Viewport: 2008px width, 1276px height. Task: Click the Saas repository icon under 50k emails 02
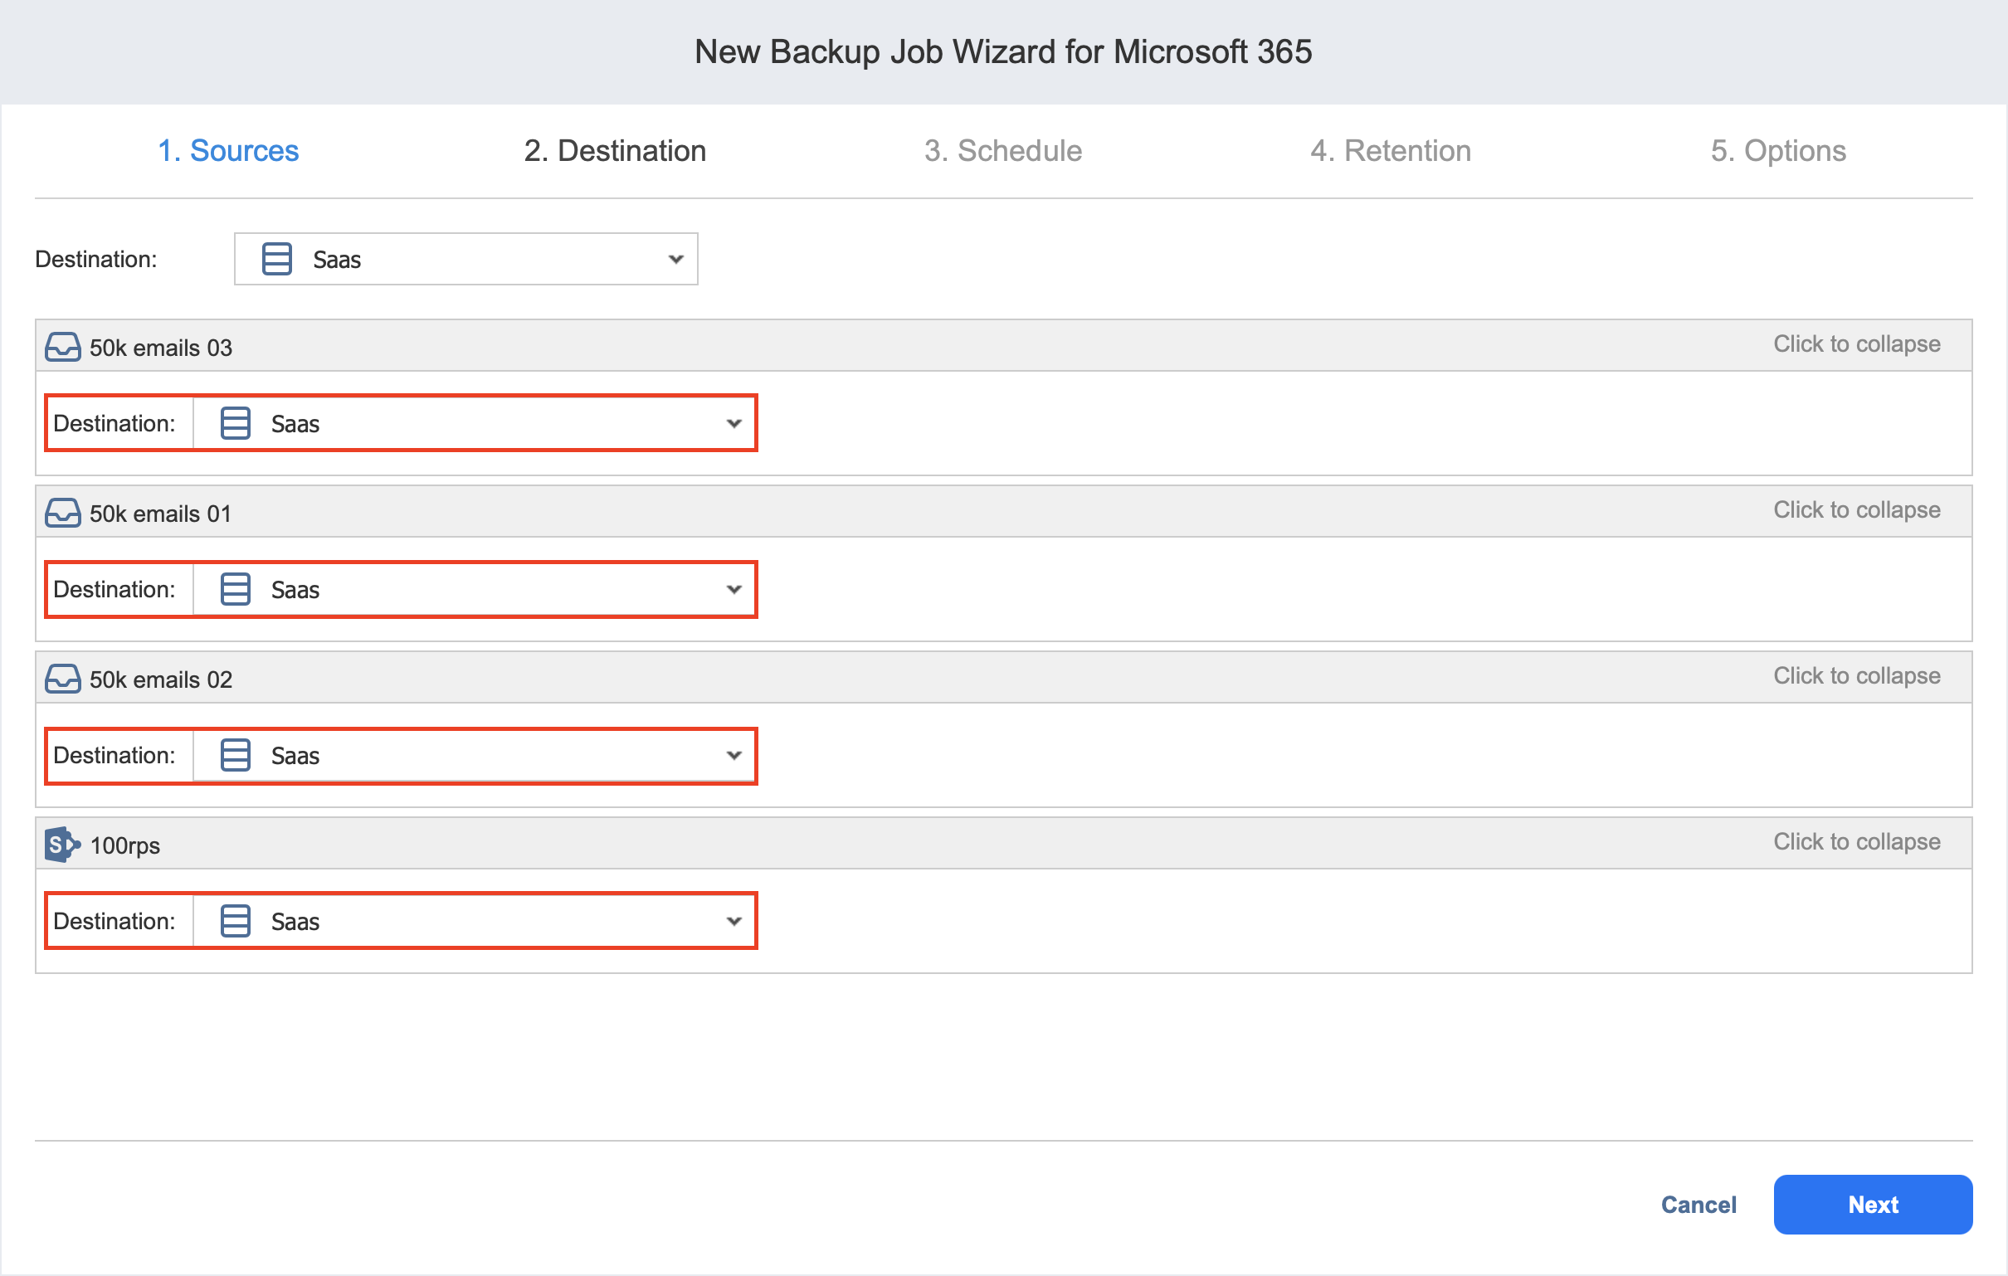(235, 755)
